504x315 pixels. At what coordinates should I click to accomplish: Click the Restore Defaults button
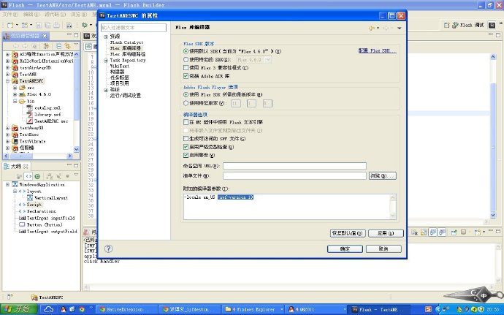point(348,233)
